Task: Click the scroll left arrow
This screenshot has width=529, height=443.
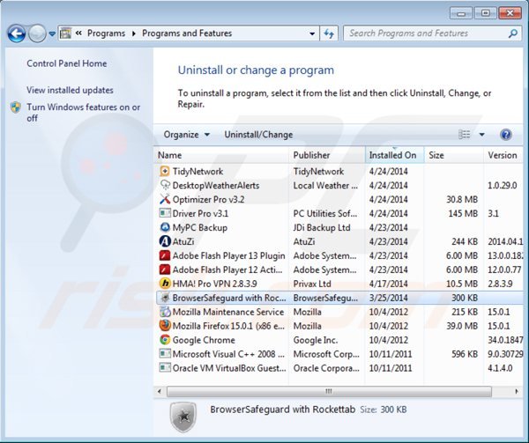Action: [x=160, y=391]
